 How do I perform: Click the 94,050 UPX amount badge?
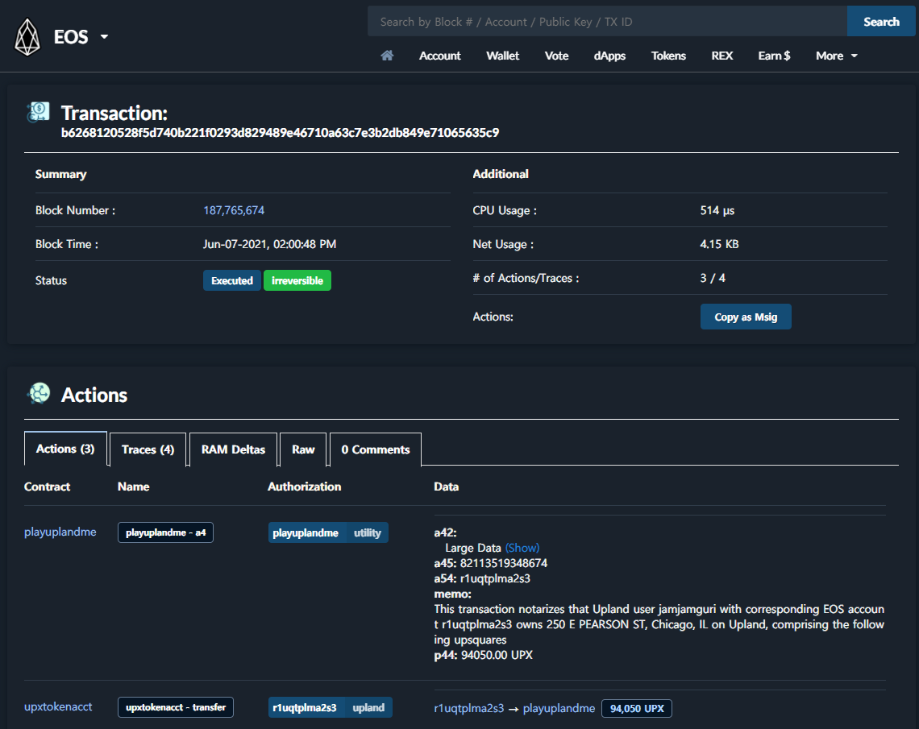pyautogui.click(x=637, y=709)
